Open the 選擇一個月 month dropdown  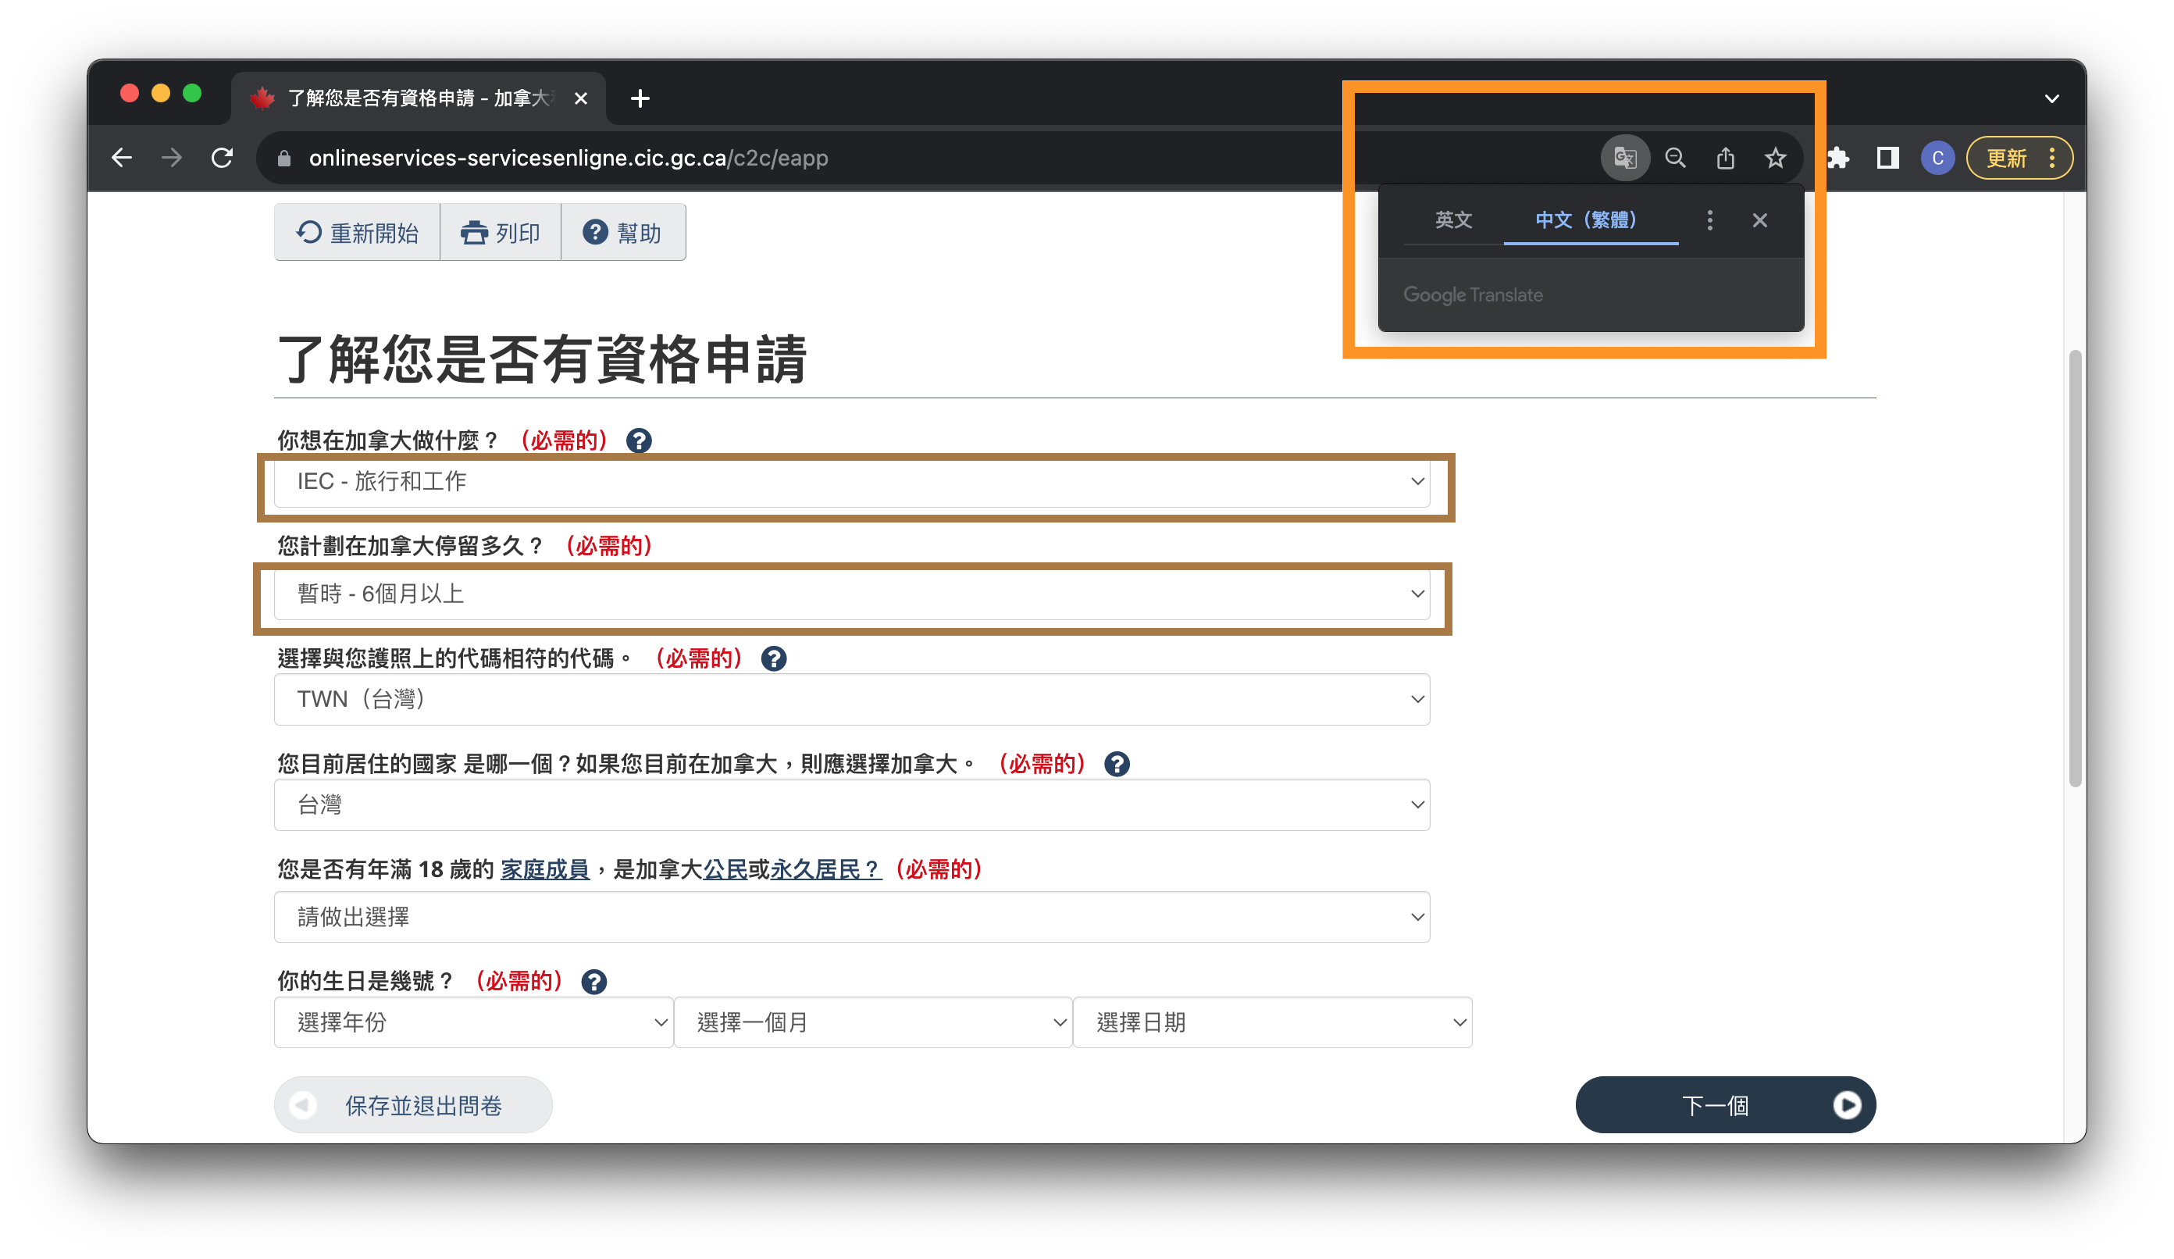(873, 1022)
